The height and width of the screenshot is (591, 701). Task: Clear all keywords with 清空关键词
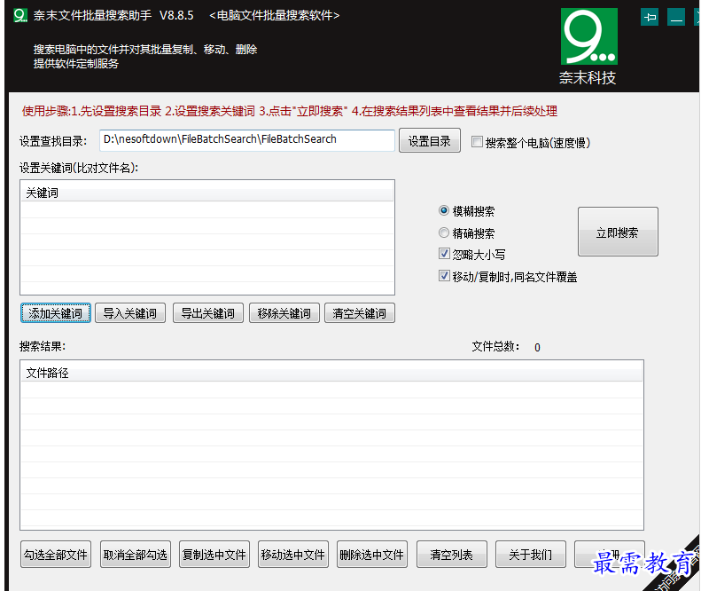coord(361,313)
